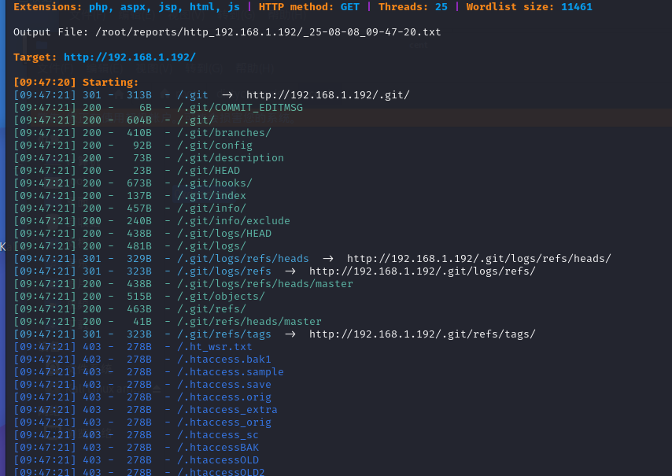Select the [09:47:20] Starting status line
The width and height of the screenshot is (672, 476).
tap(77, 82)
